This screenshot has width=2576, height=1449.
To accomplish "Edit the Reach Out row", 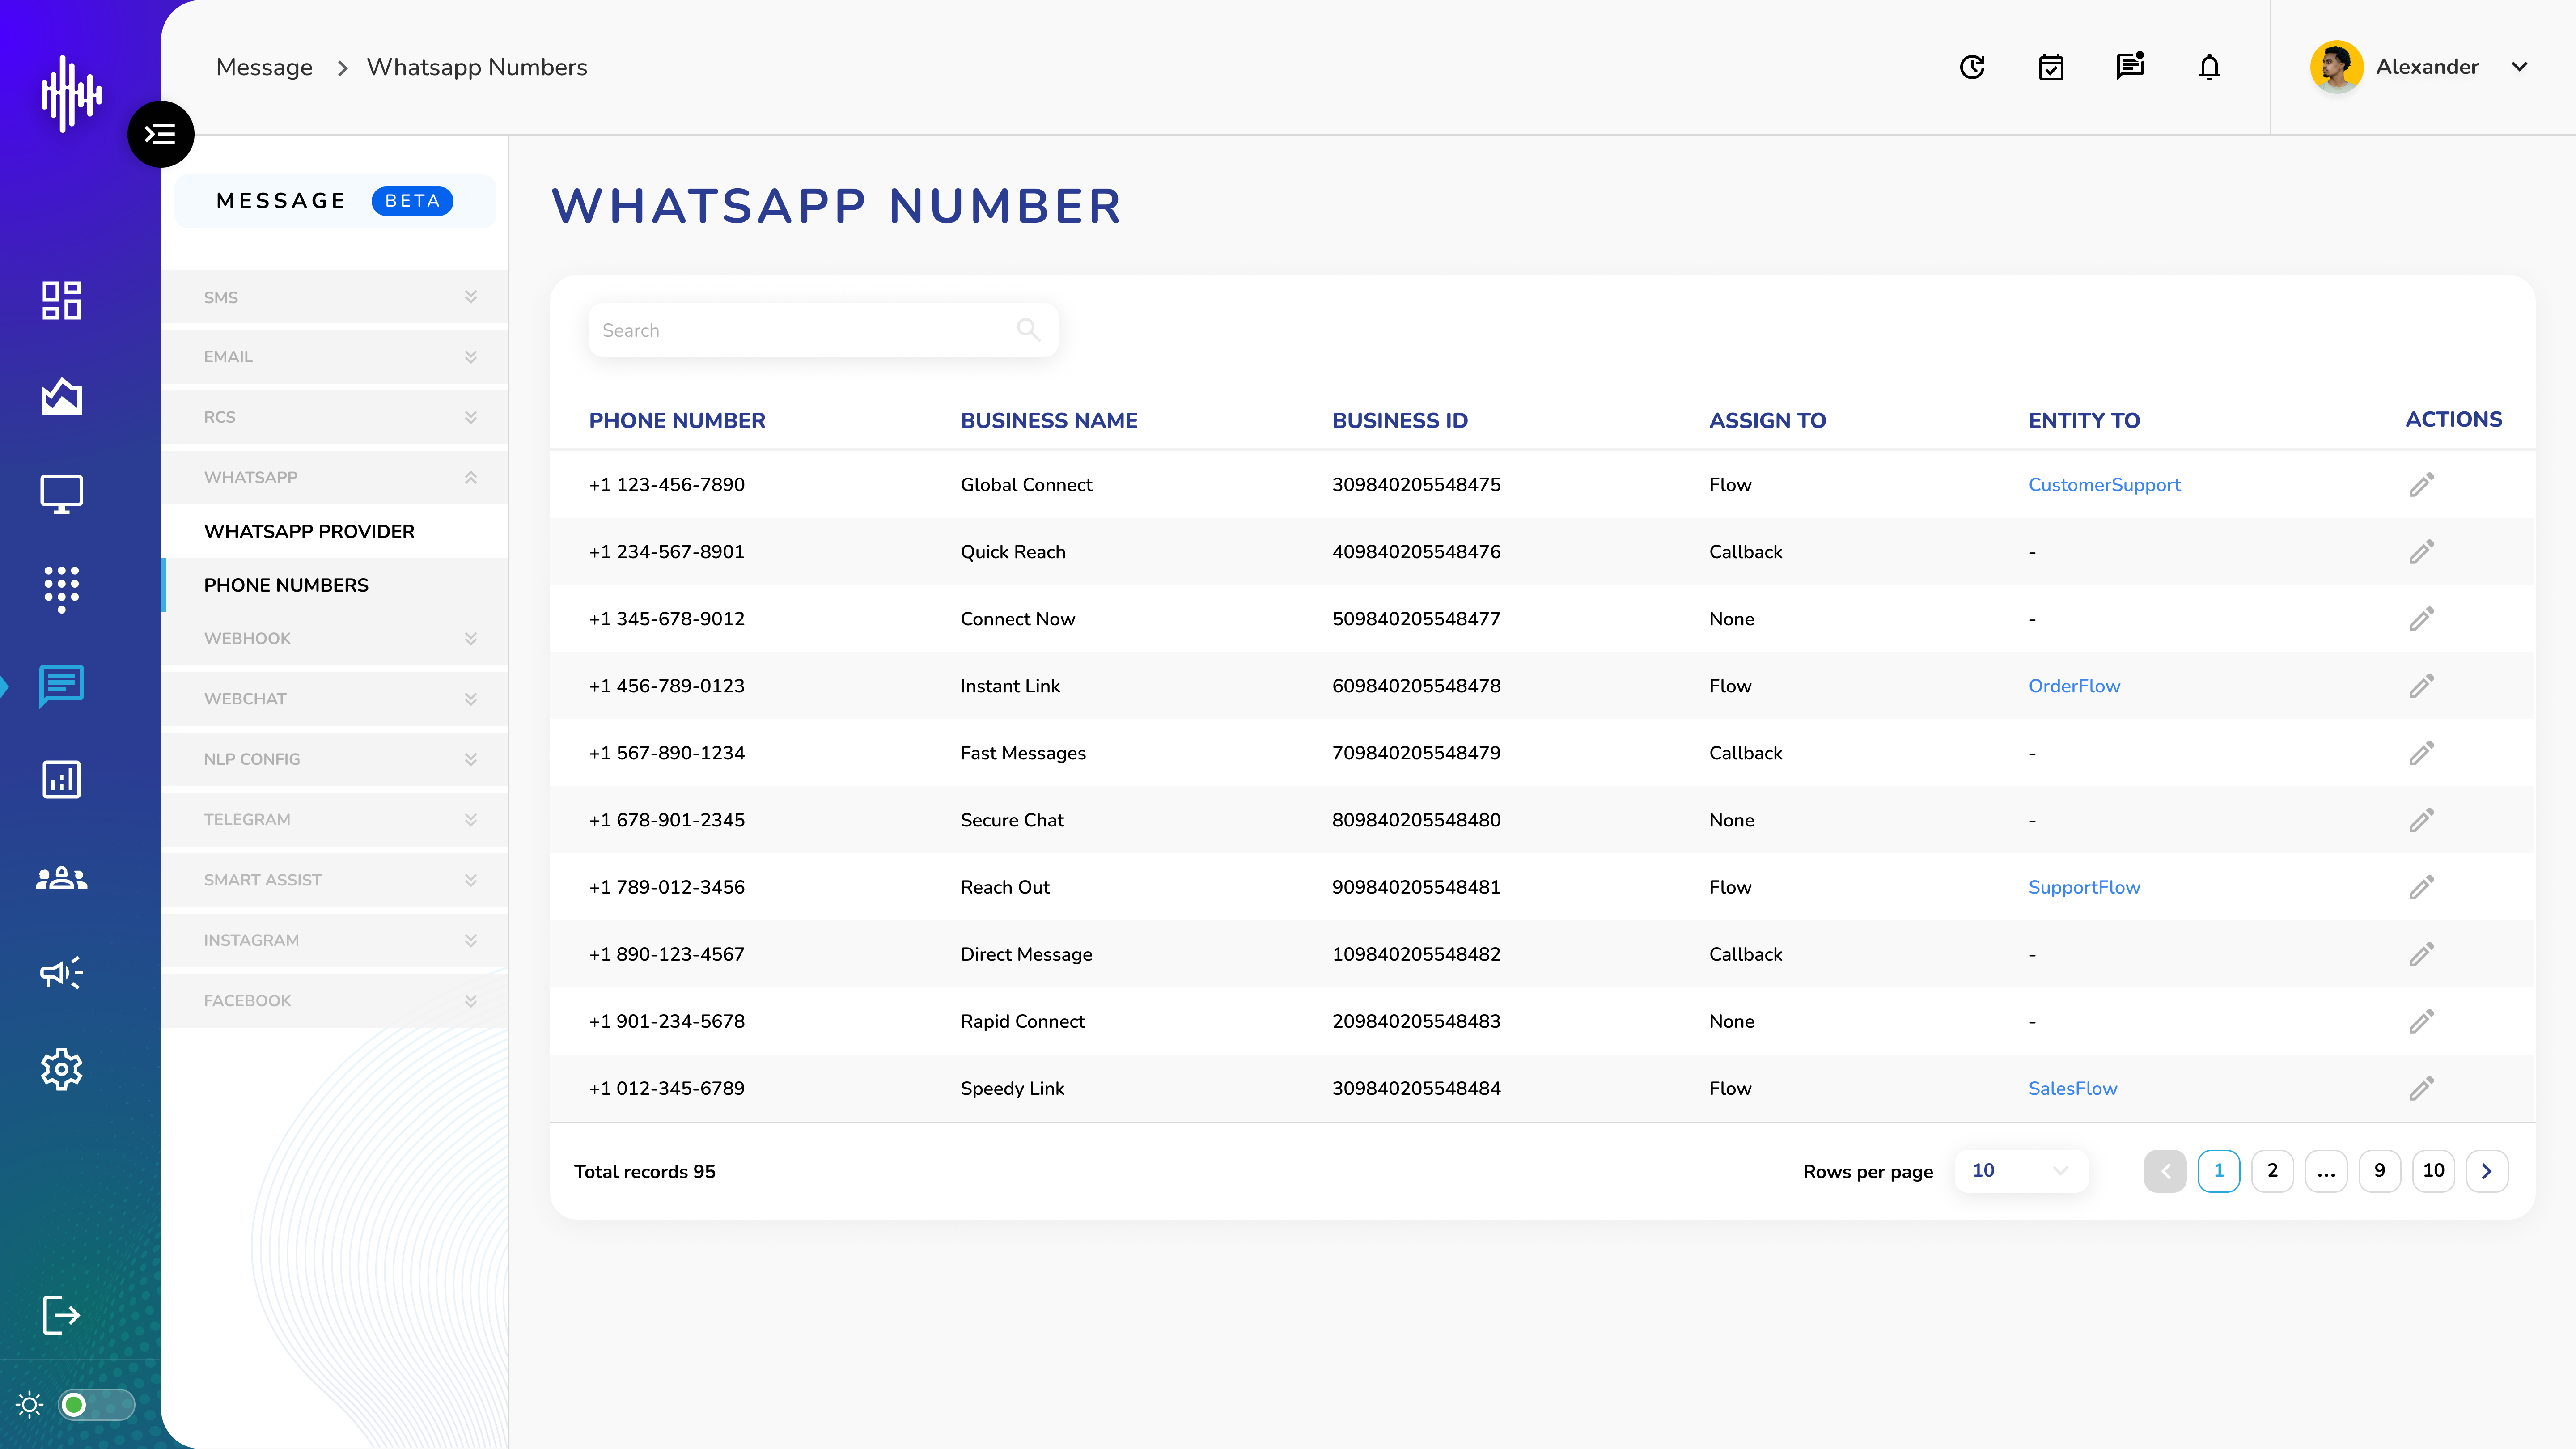I will point(2421,887).
